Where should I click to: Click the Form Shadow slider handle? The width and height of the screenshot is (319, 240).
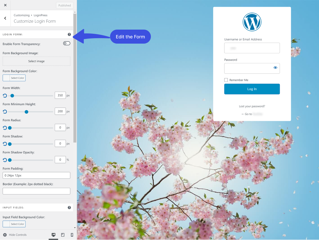[10, 144]
